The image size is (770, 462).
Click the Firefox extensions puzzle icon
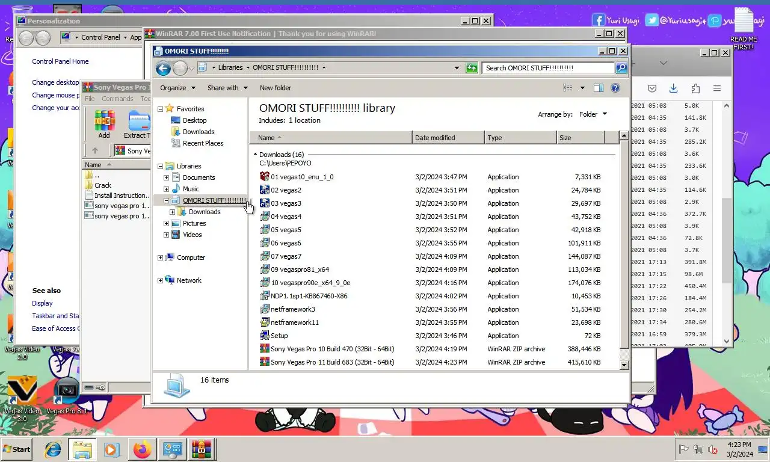click(695, 88)
